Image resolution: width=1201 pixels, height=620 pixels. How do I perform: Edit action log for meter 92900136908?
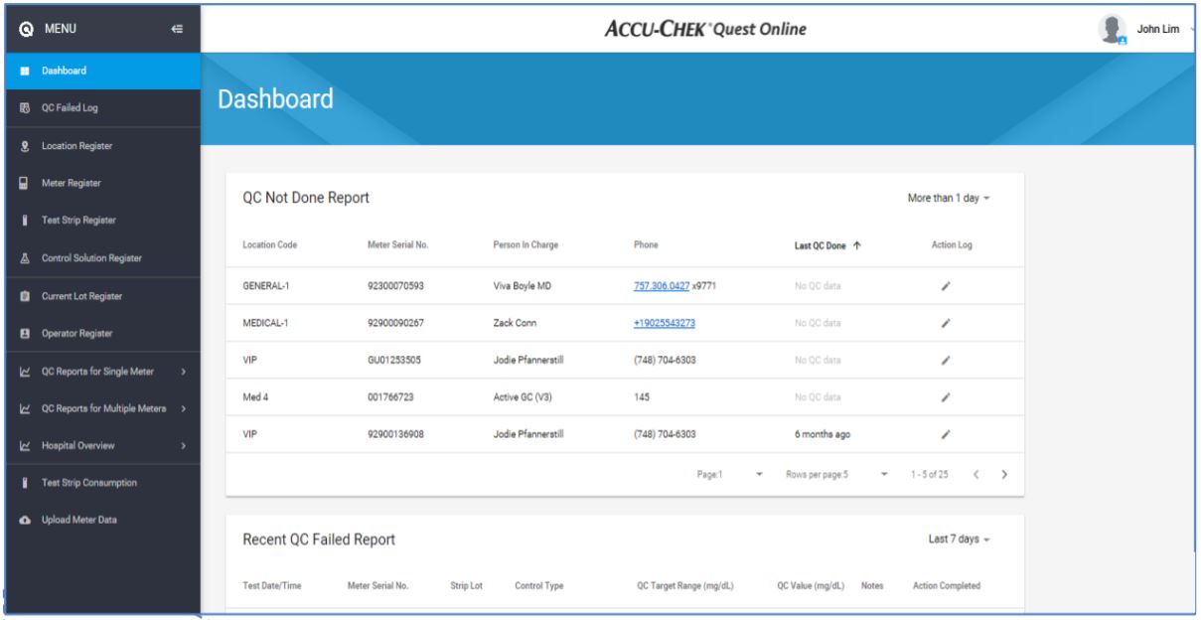coord(946,434)
